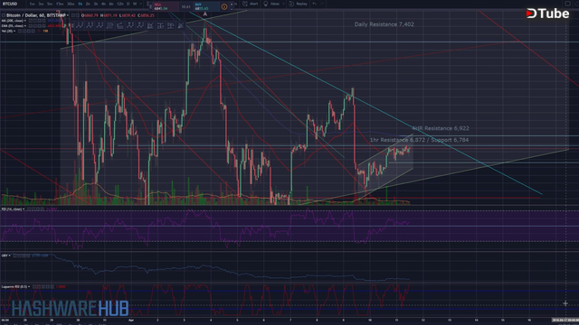Click the undo arrow icon
The image size is (579, 325).
click(x=315, y=4)
